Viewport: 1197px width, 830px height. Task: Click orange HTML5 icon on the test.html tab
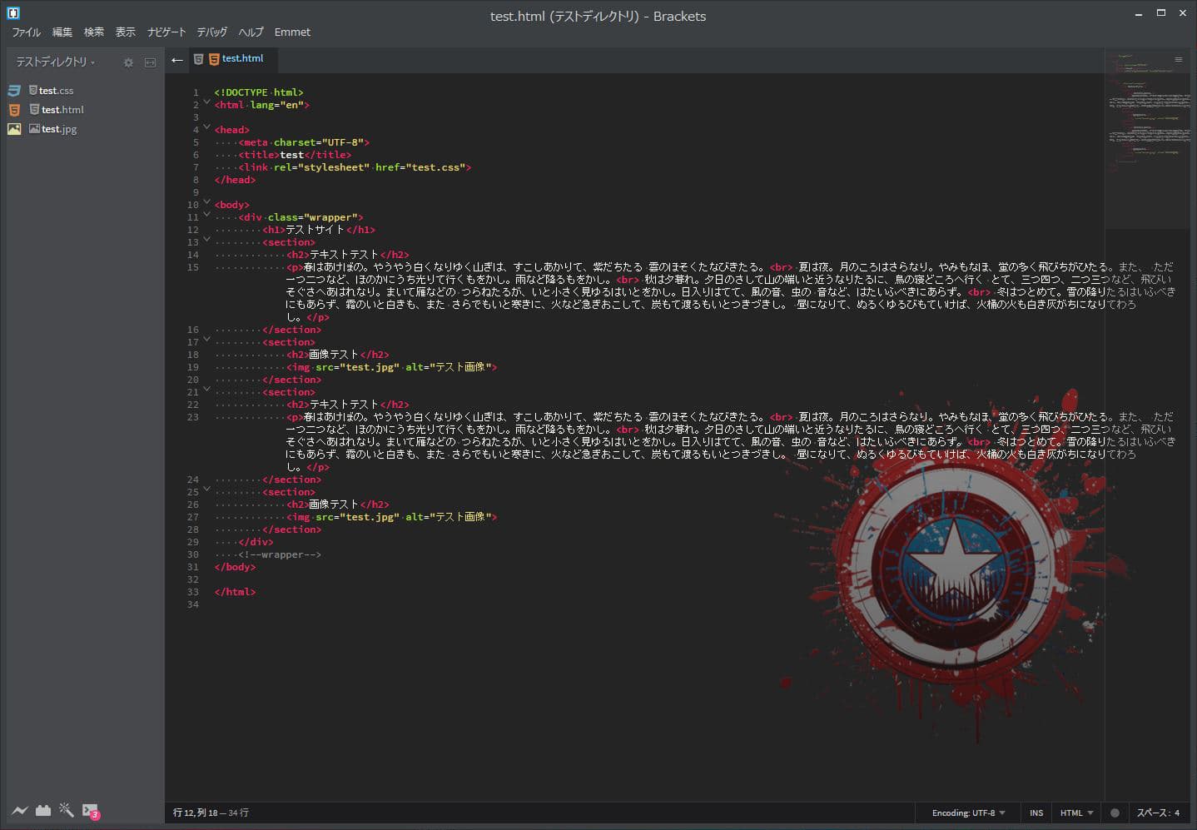pos(214,59)
